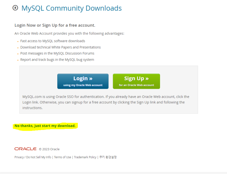Open the Terms of Use footer link
The image size is (227, 174).
coord(63,157)
